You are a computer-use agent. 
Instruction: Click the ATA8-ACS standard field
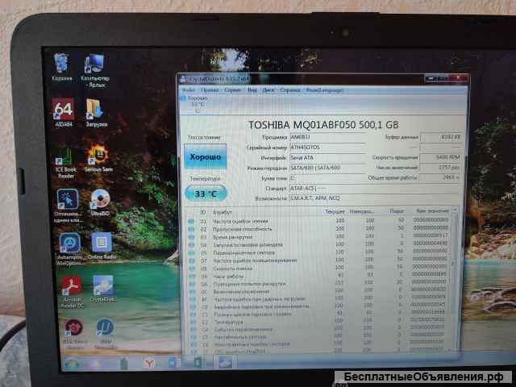375,189
